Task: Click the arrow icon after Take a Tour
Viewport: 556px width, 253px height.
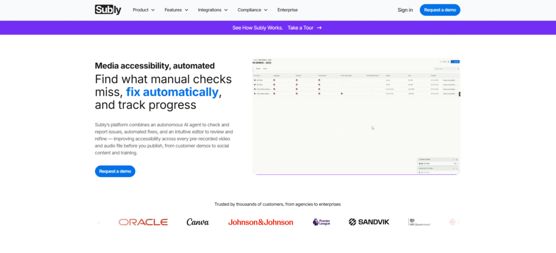Action: (319, 28)
